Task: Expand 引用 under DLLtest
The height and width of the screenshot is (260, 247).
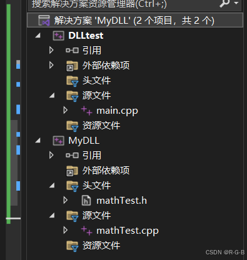Action: pyautogui.click(x=51, y=50)
